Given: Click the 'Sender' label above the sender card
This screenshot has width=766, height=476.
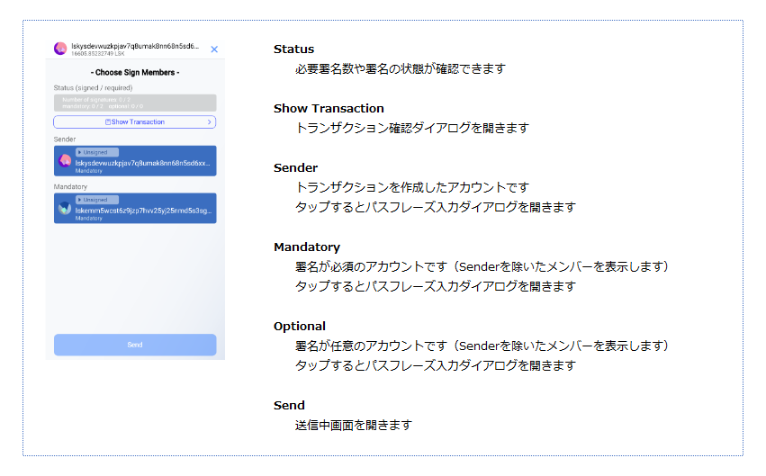Looking at the screenshot, I should coord(65,139).
